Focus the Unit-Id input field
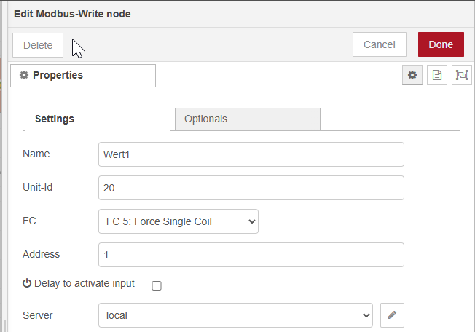The height and width of the screenshot is (332, 475). tap(251, 188)
